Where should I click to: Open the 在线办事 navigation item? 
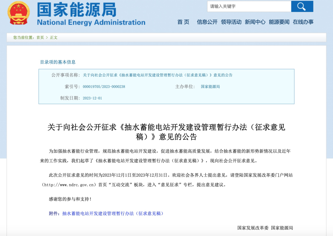(303, 22)
